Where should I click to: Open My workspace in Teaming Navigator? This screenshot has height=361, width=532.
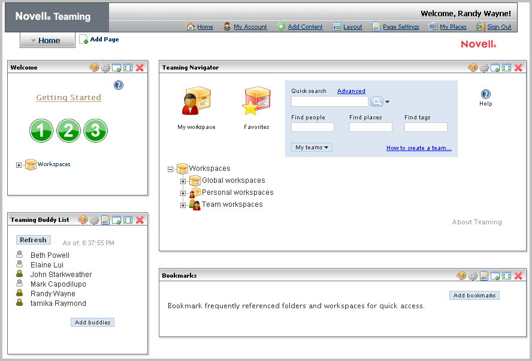(197, 102)
